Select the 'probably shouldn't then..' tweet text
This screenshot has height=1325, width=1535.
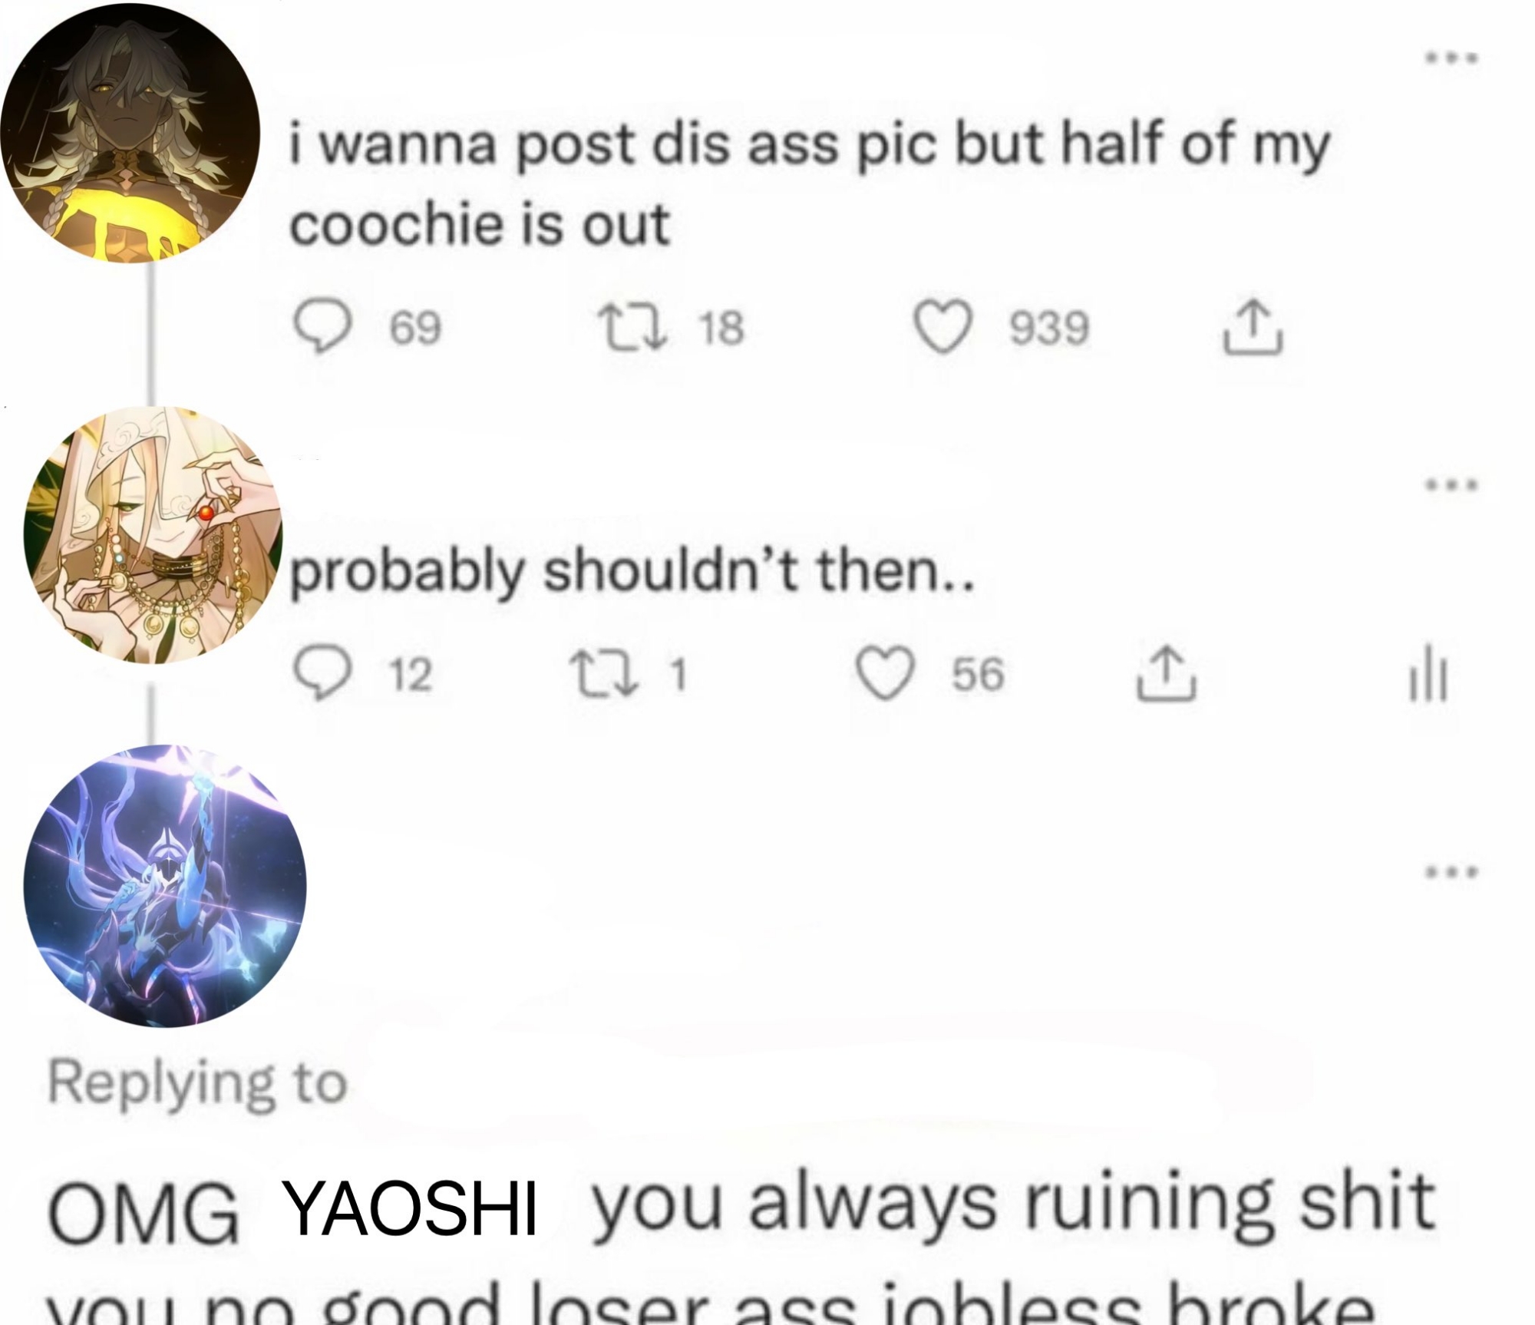[x=632, y=573]
